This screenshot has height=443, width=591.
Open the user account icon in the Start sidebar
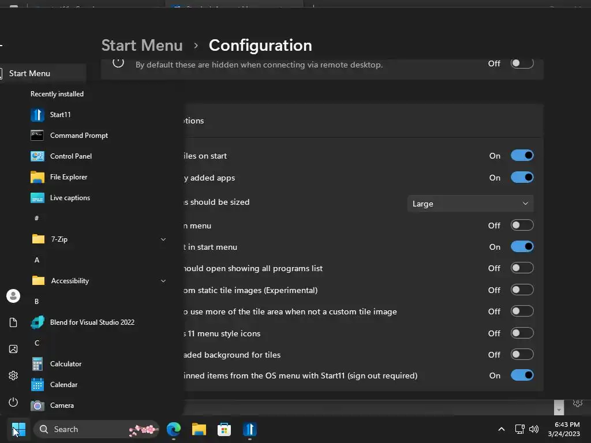pyautogui.click(x=13, y=296)
